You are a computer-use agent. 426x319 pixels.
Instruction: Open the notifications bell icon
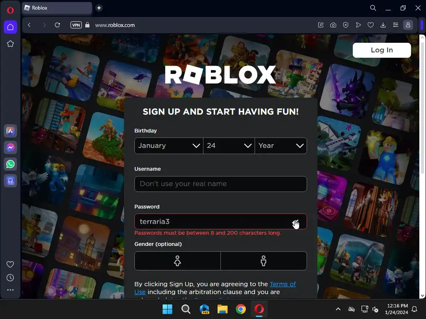tap(415, 309)
